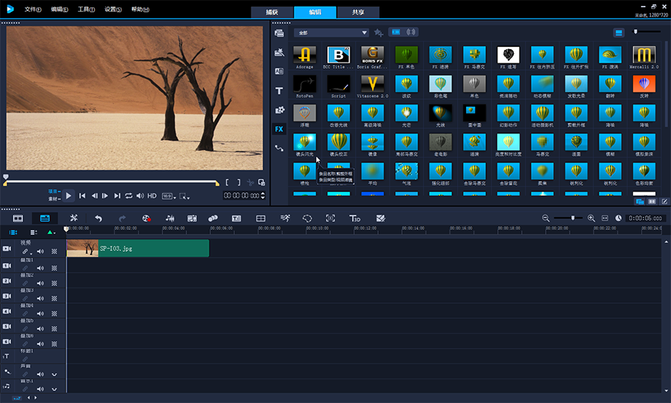Image resolution: width=671 pixels, height=403 pixels.
Task: Open the 全部 filter category dropdown
Action: click(x=331, y=33)
